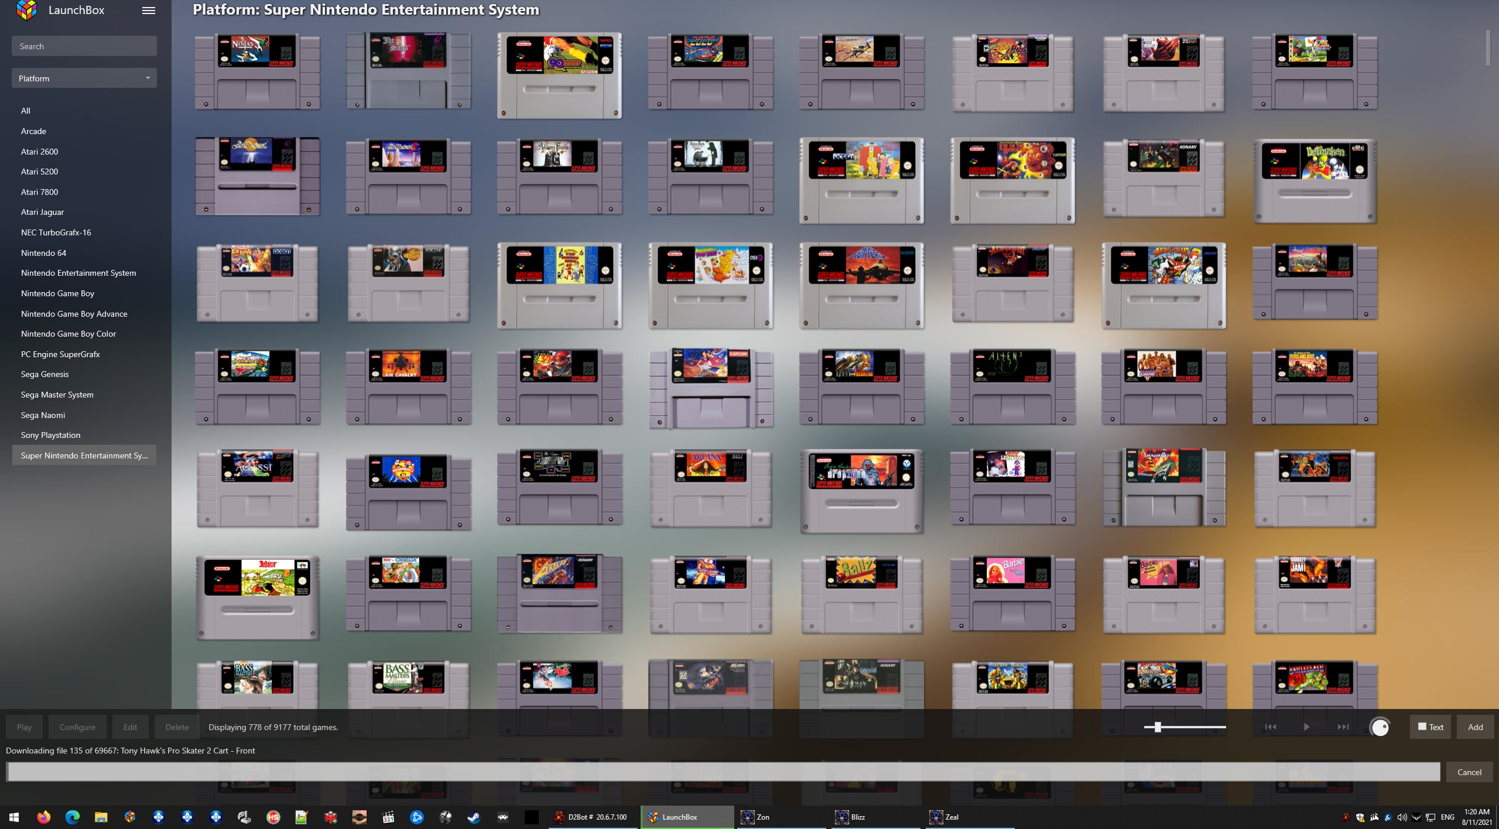Select the Dr. Franken cartridge
This screenshot has width=1499, height=829.
pos(1315,180)
